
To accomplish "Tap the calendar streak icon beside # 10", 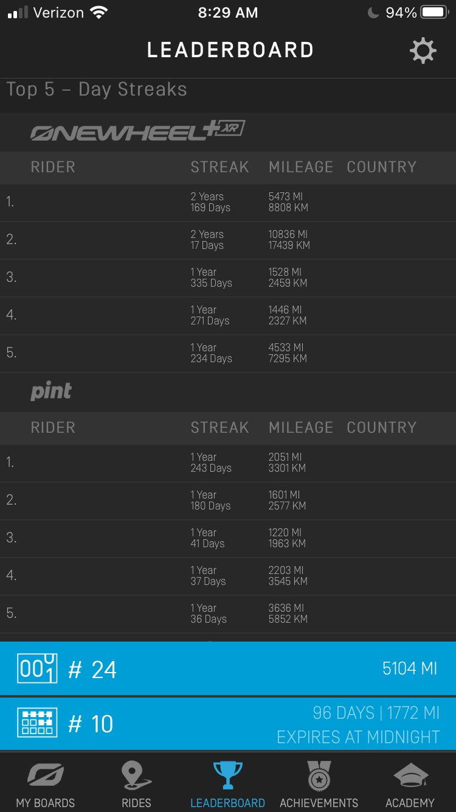I will point(37,723).
